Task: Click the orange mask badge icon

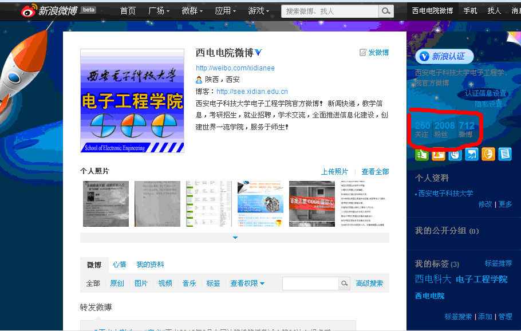Action: [488, 153]
